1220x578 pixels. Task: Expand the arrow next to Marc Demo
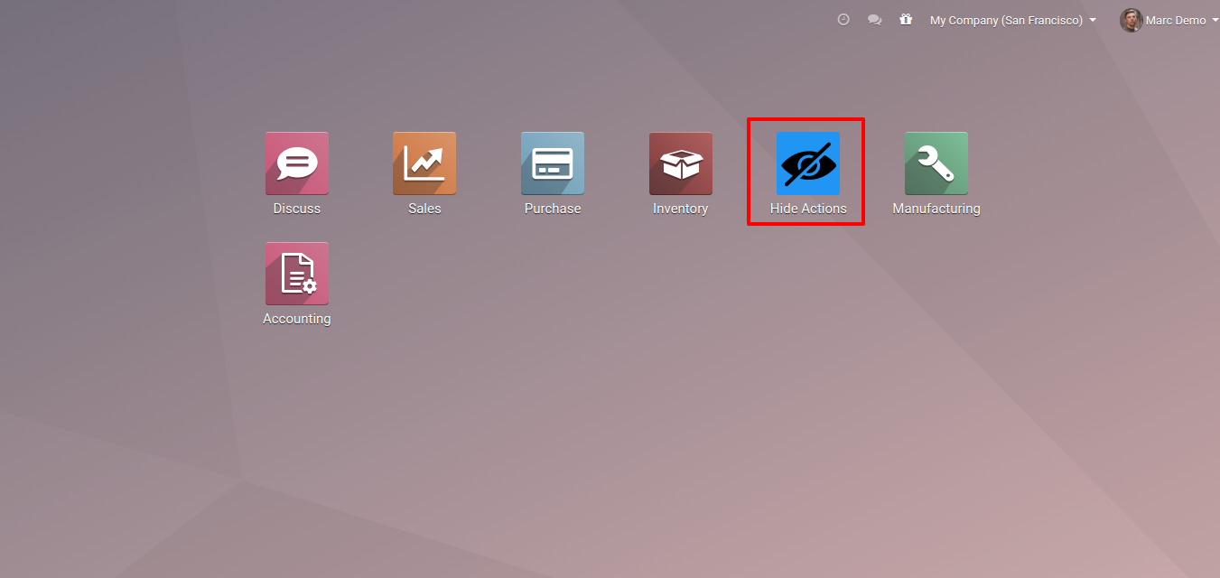pyautogui.click(x=1215, y=21)
